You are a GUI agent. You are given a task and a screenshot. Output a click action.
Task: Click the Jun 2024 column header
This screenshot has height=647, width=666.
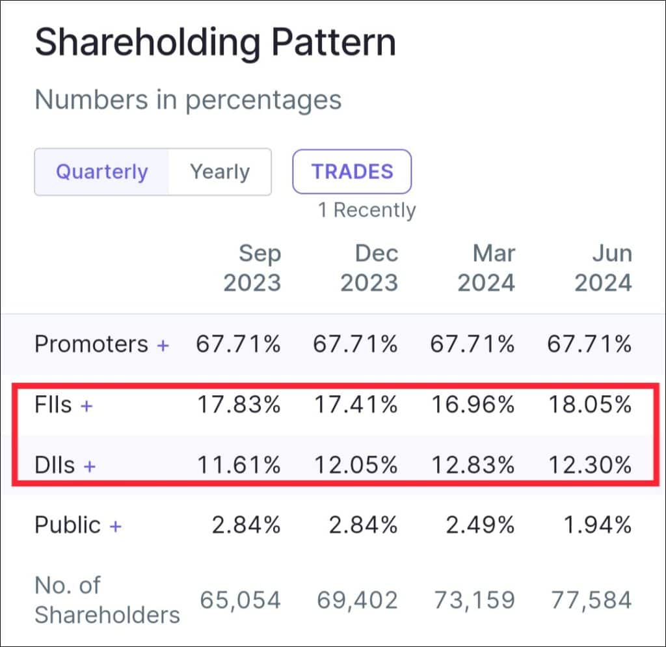click(x=604, y=268)
